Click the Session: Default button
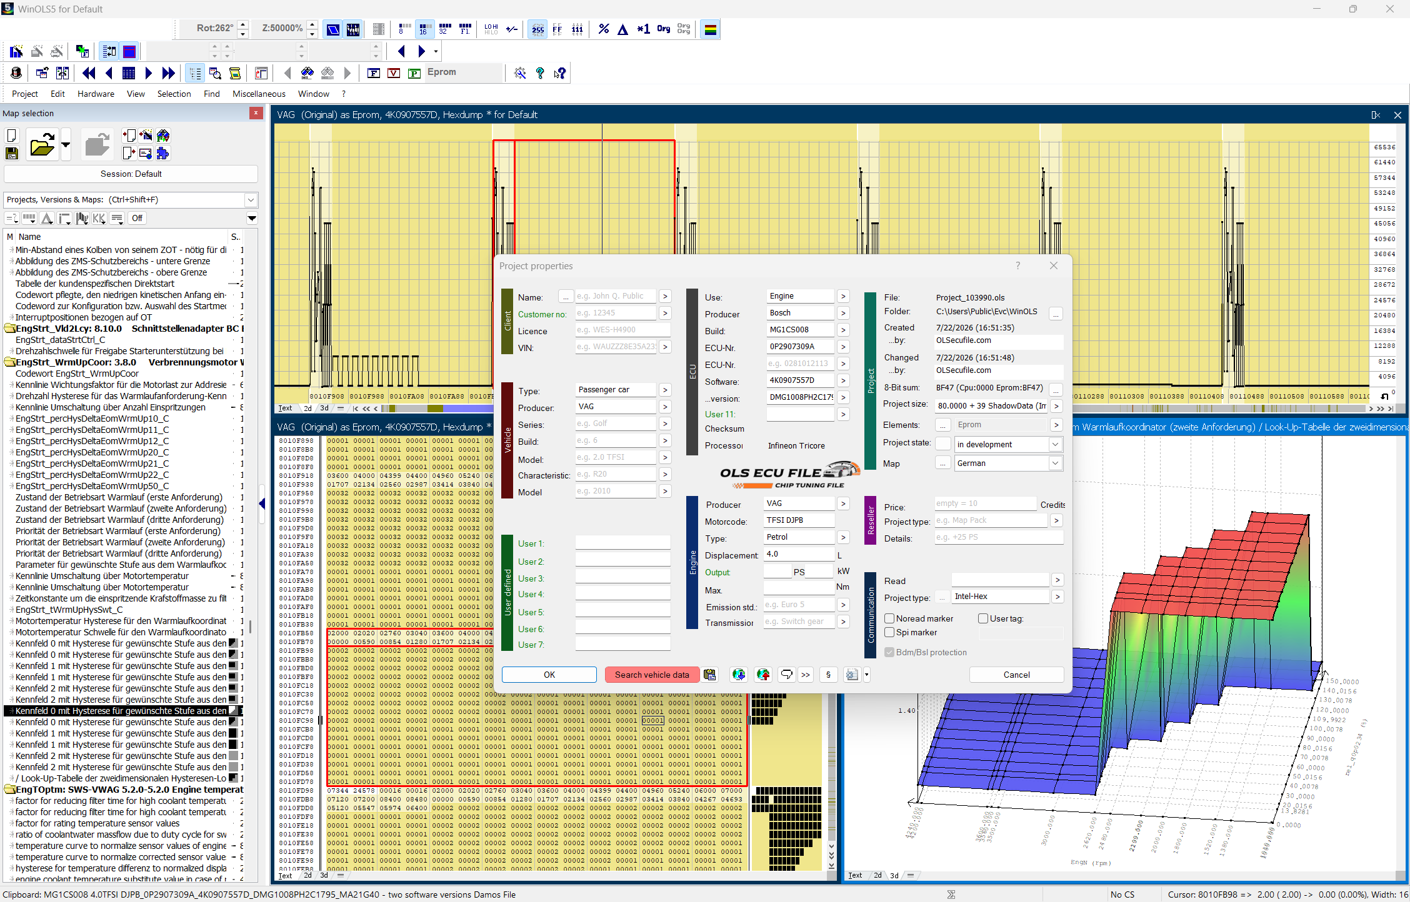1410x902 pixels. click(x=131, y=174)
